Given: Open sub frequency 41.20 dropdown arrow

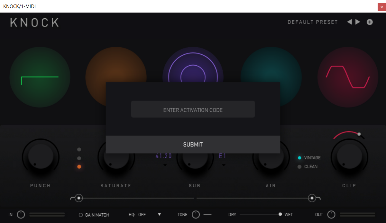Looking at the screenshot, I should [165, 165].
